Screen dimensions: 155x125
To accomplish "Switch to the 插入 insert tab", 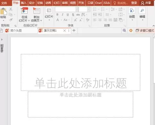I will click(x=24, y=3).
